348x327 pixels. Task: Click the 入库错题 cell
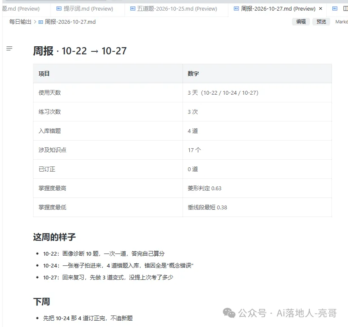click(x=108, y=131)
